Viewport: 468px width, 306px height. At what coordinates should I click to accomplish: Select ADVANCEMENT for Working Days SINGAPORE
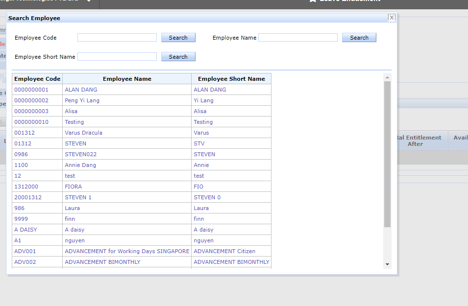click(127, 251)
